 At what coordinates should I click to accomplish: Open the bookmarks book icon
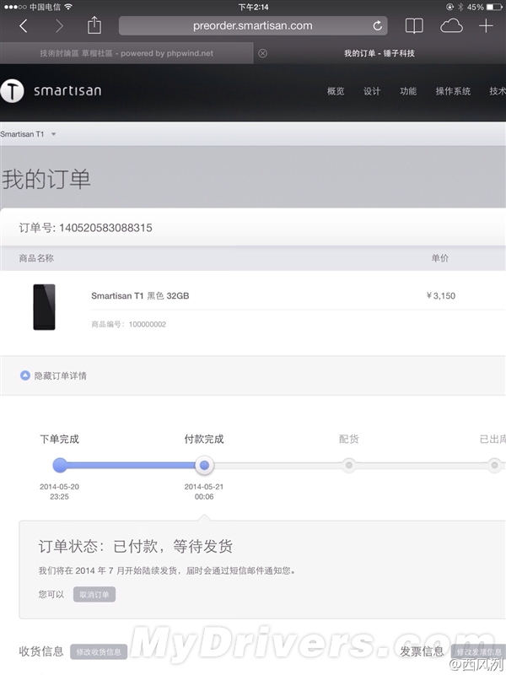(414, 26)
